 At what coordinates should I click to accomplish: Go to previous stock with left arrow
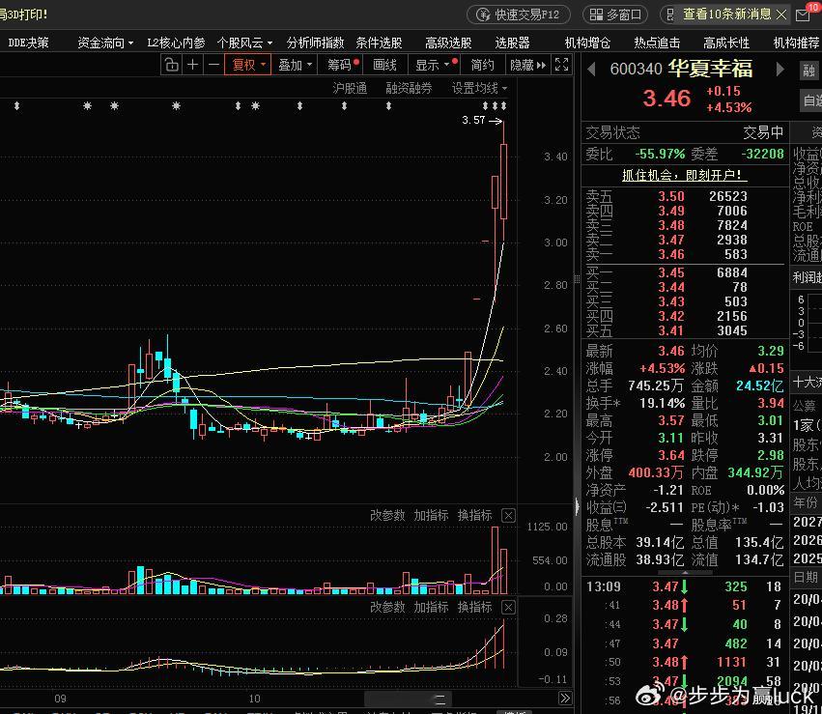click(x=591, y=70)
